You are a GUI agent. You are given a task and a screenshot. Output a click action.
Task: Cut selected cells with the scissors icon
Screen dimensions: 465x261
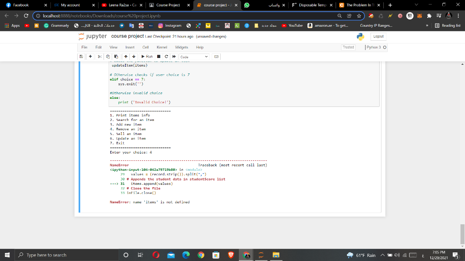(99, 57)
